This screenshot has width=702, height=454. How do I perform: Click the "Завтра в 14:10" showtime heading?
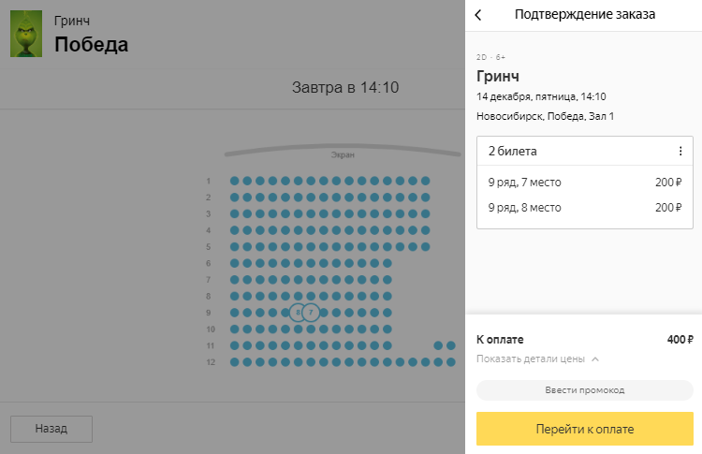(x=345, y=88)
